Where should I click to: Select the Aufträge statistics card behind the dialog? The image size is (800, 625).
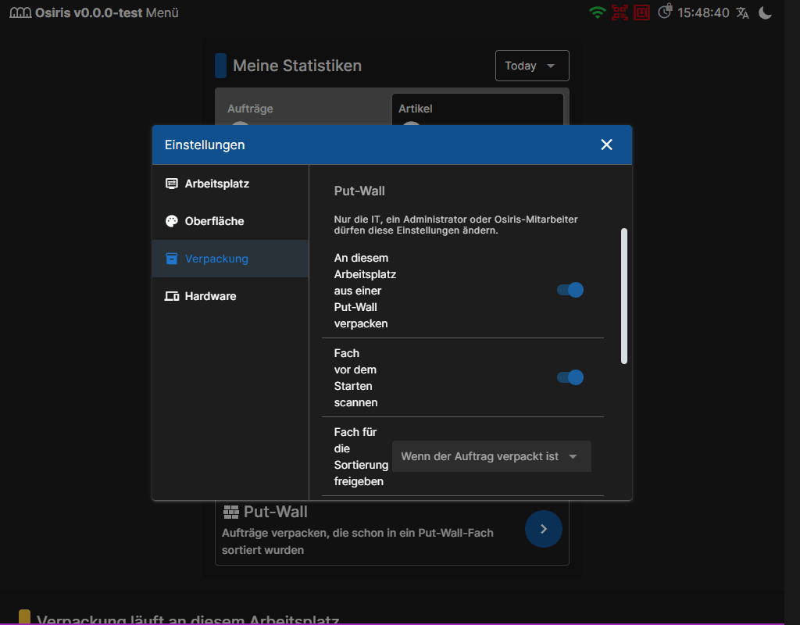click(x=303, y=109)
